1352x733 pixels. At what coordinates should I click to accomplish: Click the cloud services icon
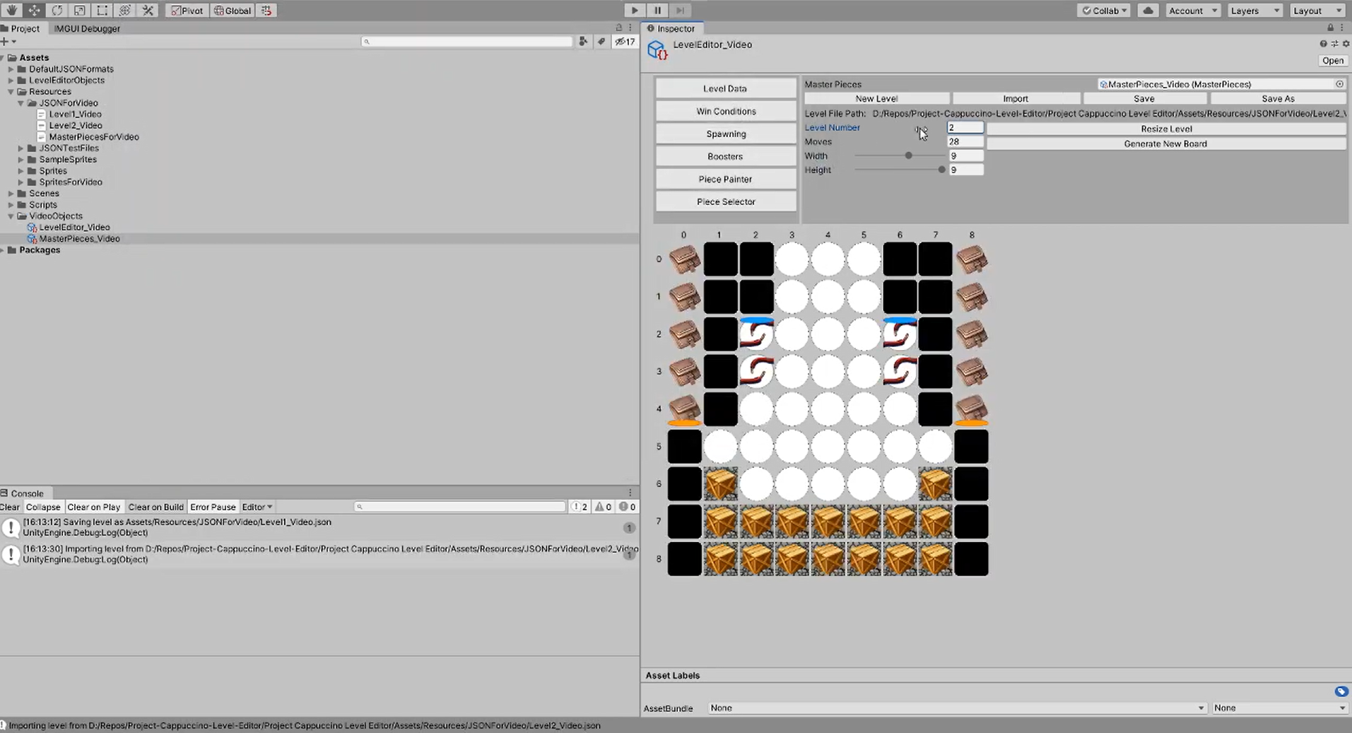pyautogui.click(x=1148, y=11)
